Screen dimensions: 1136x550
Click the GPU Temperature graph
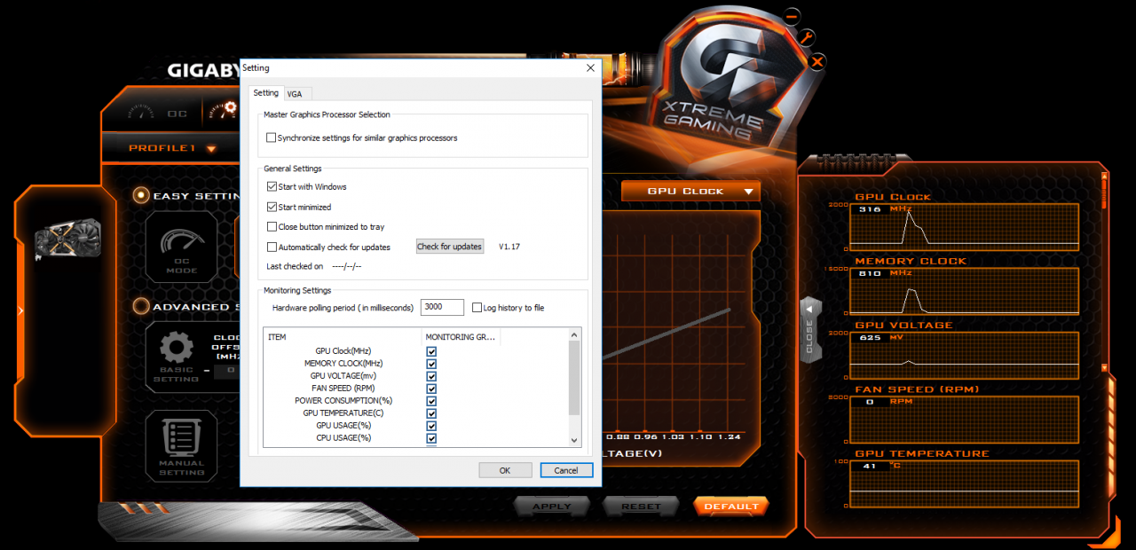[964, 483]
